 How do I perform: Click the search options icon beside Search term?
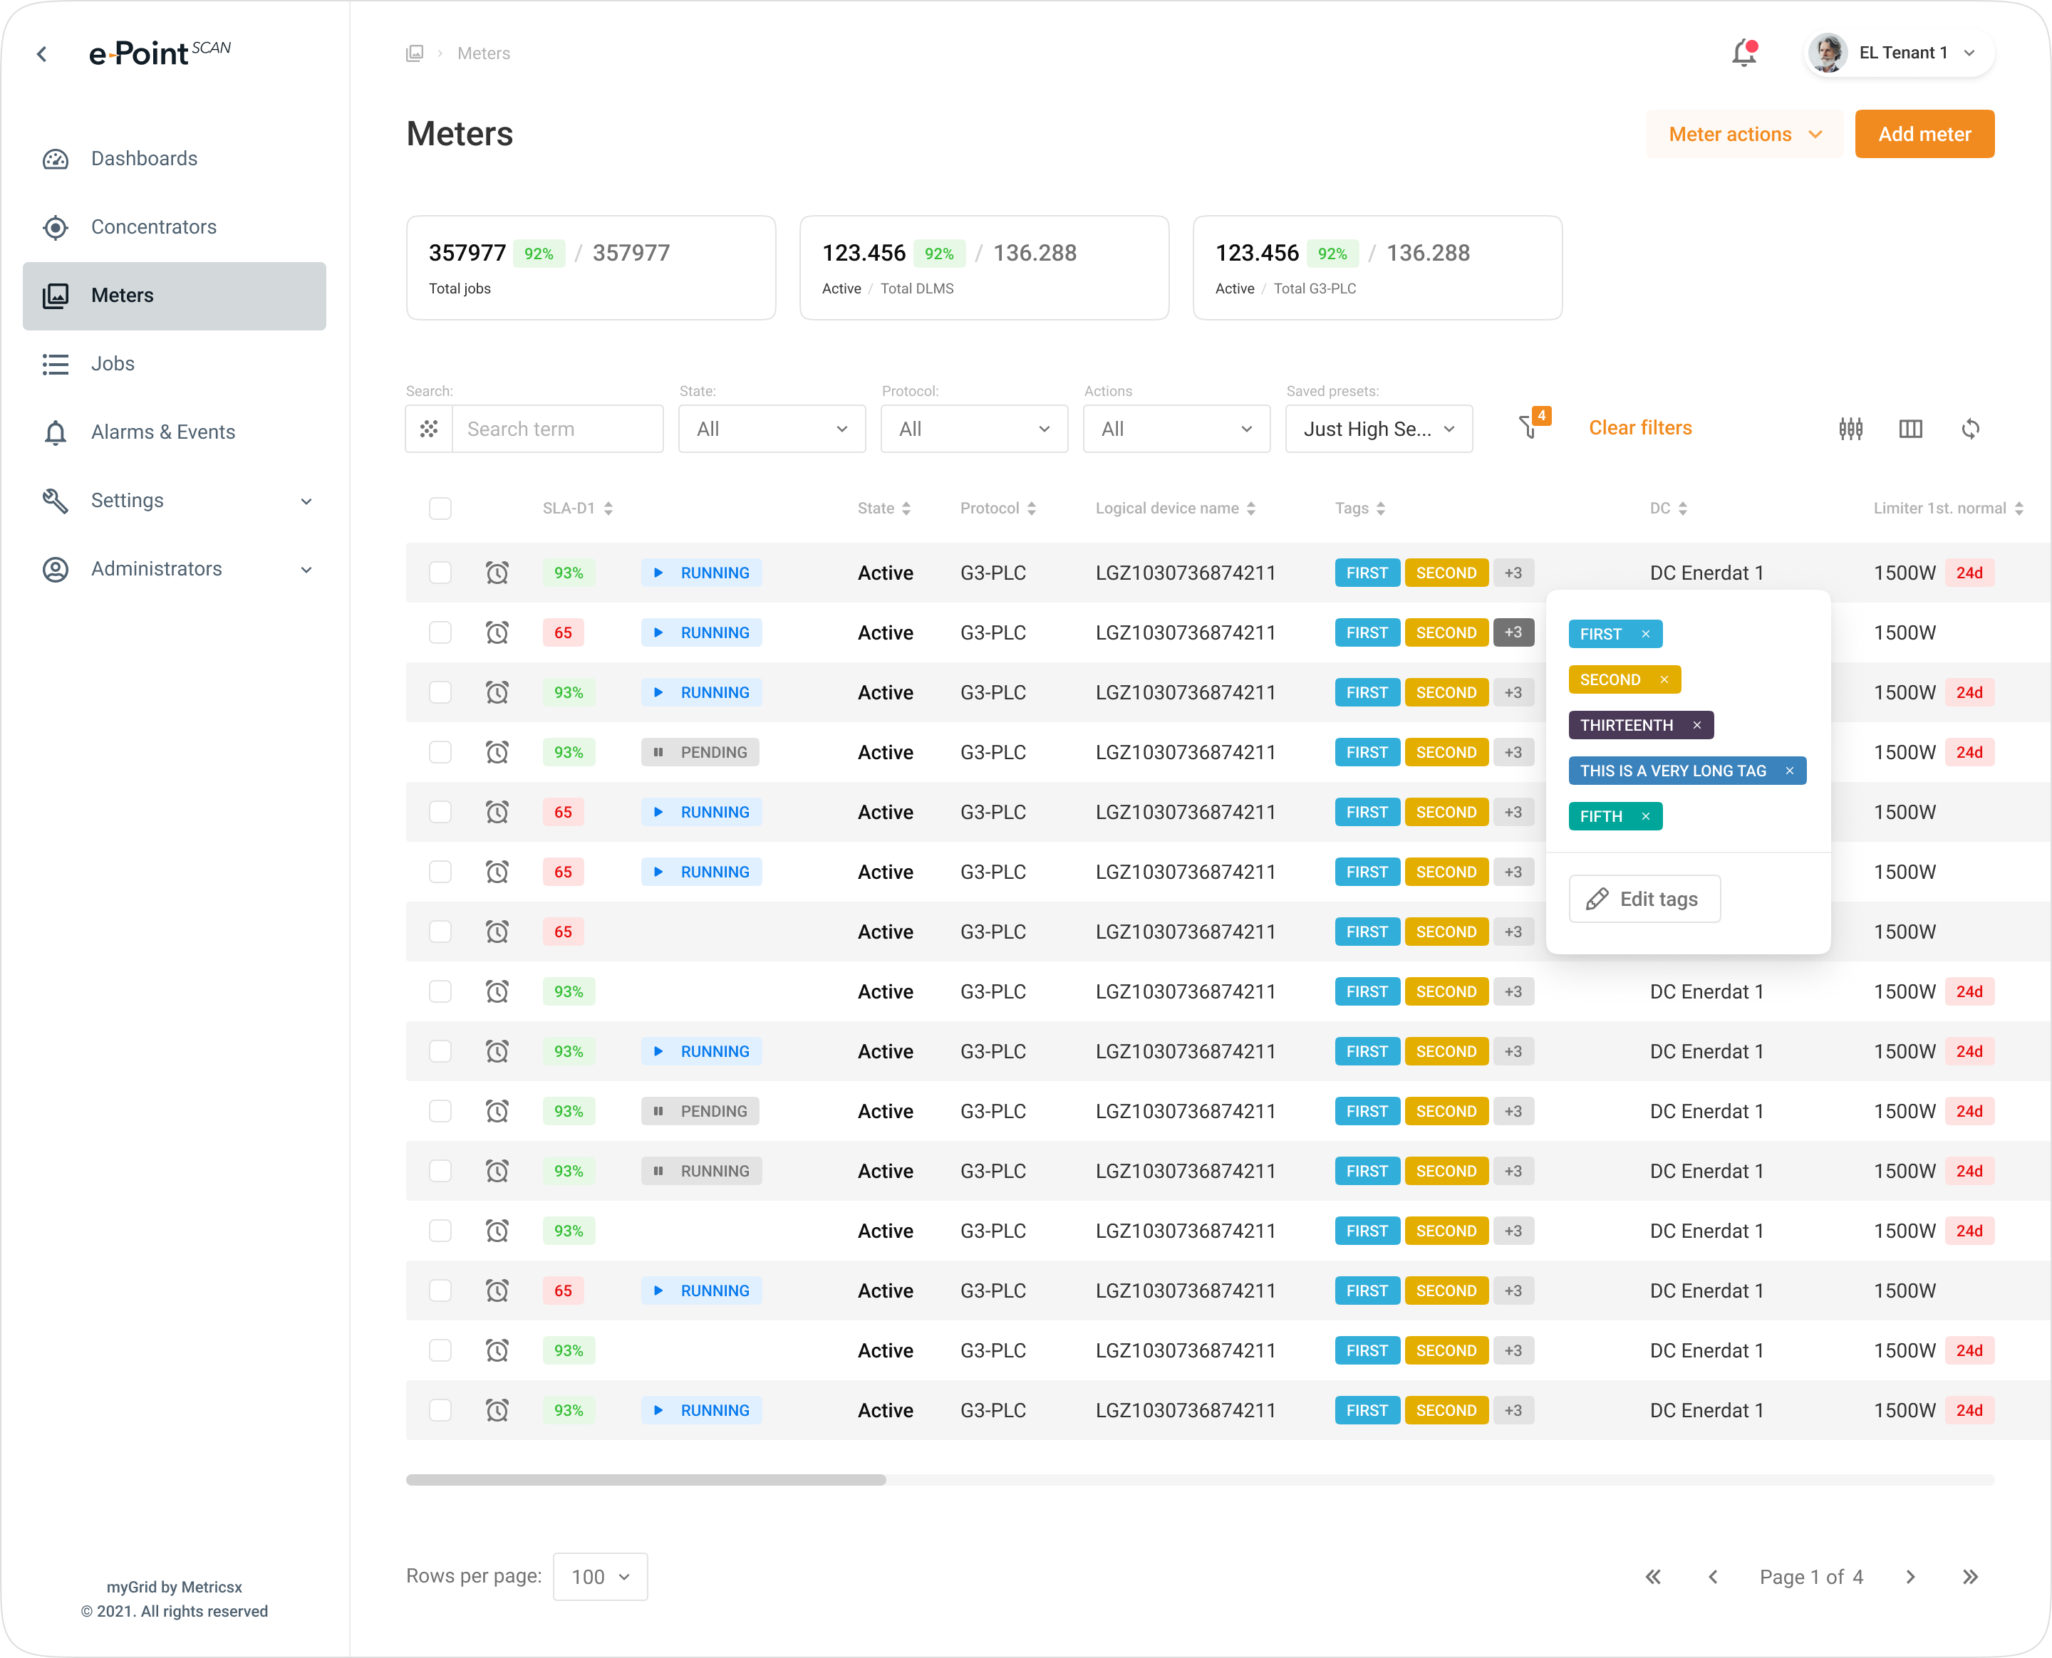(x=429, y=429)
